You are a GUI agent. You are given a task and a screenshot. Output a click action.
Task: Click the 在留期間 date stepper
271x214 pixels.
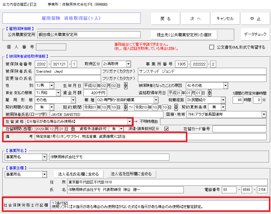73,129
